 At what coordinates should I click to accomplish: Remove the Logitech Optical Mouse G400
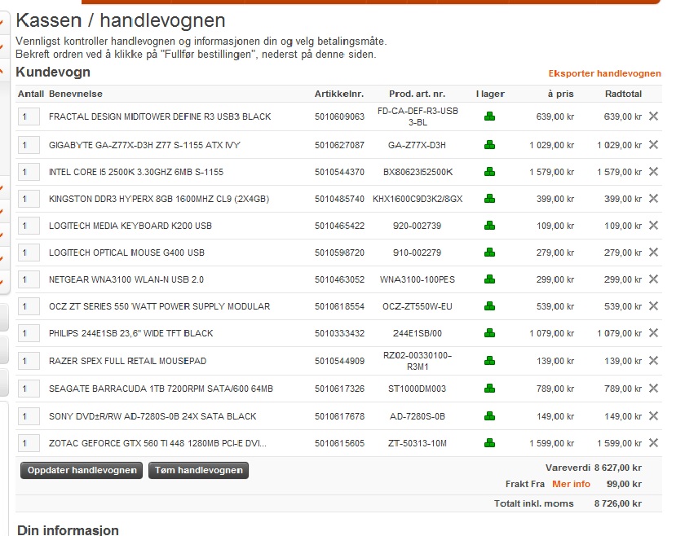(653, 253)
